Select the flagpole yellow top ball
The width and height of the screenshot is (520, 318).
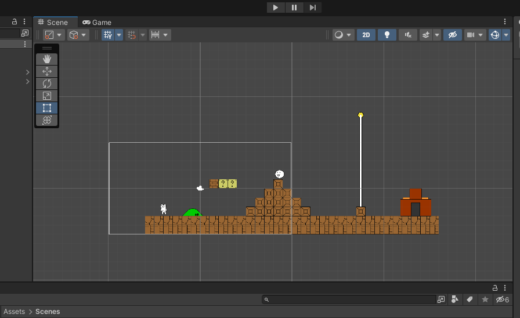coord(360,115)
